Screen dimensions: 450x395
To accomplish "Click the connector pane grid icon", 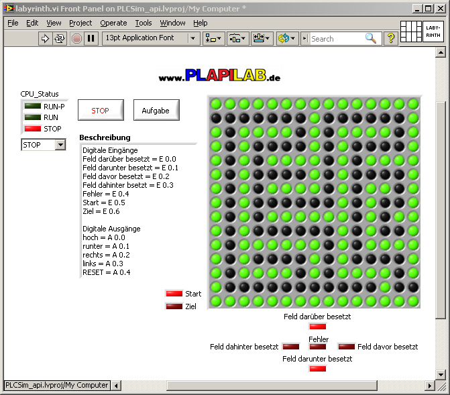I will coord(410,32).
